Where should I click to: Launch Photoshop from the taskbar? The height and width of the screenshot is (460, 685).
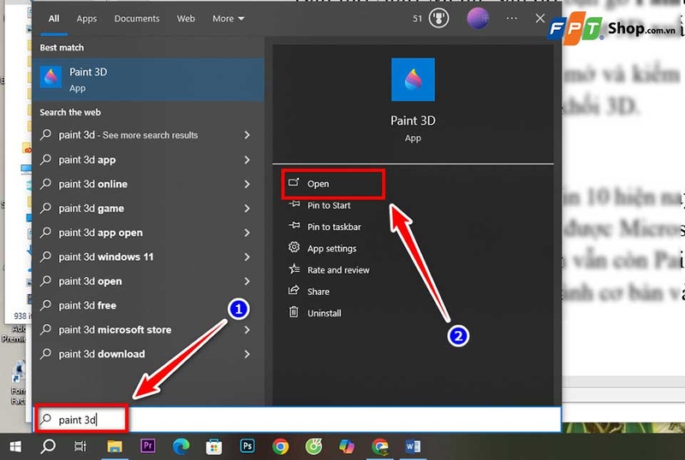(x=247, y=446)
